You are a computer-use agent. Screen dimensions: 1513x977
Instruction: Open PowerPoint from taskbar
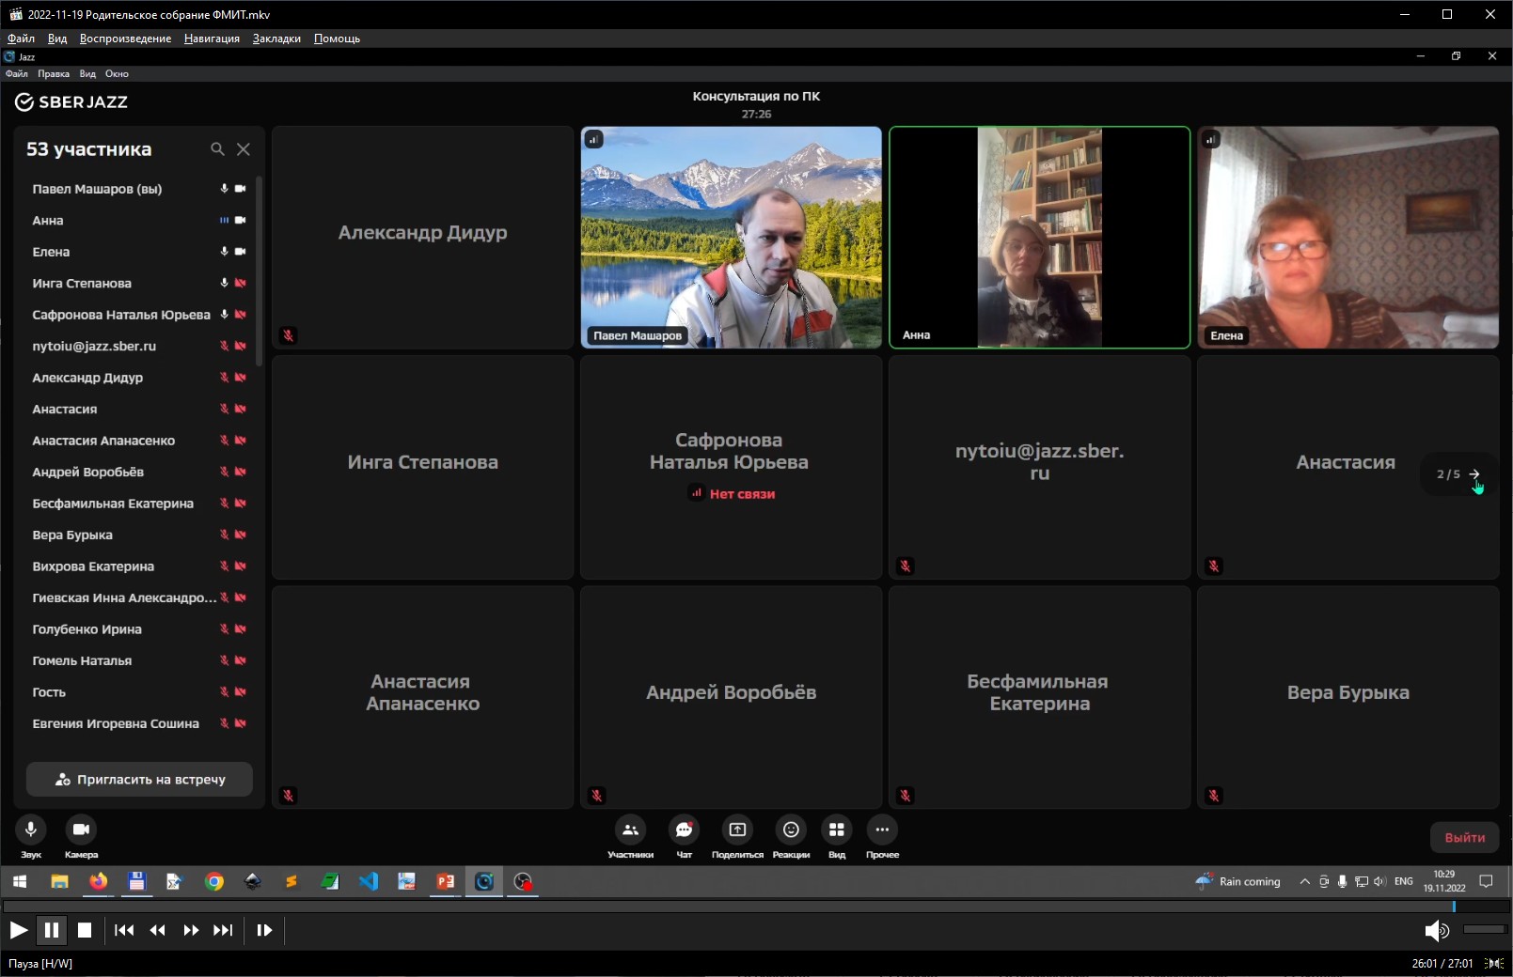click(x=446, y=881)
